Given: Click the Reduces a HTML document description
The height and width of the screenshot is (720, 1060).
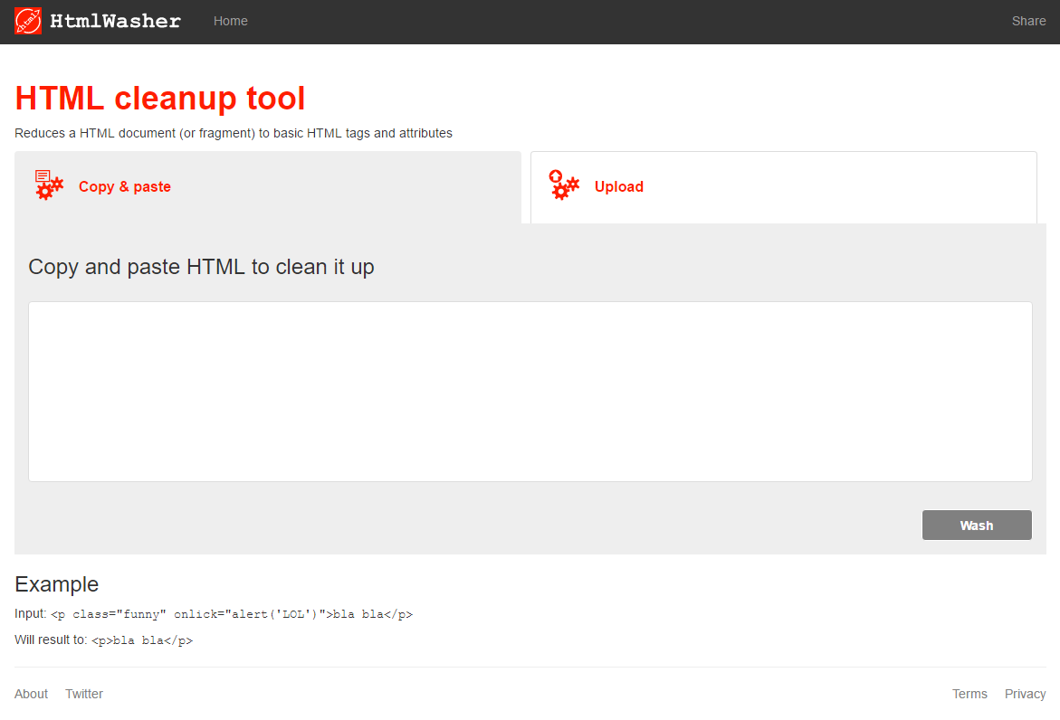Looking at the screenshot, I should (234, 133).
